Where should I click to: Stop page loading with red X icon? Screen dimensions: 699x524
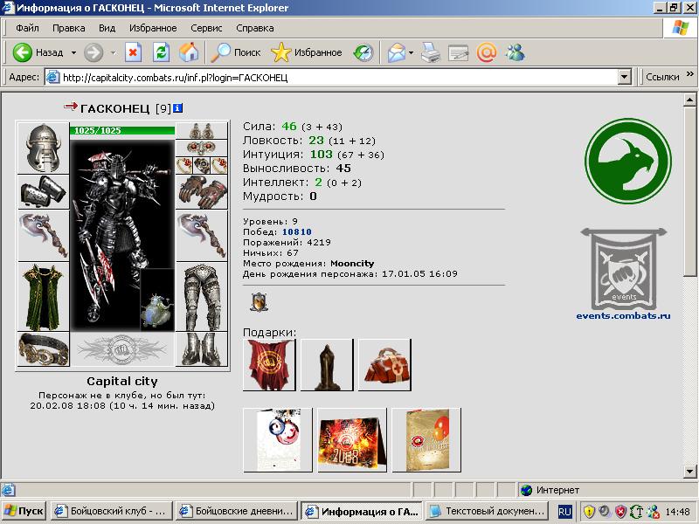(x=133, y=52)
